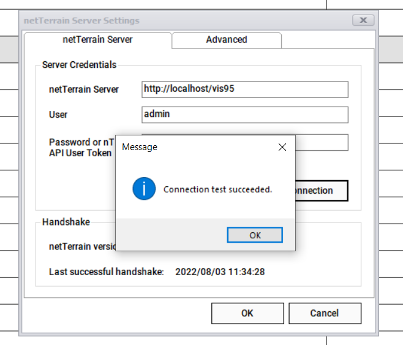
Task: Click the Last successful handshake timestamp
Action: (x=220, y=271)
